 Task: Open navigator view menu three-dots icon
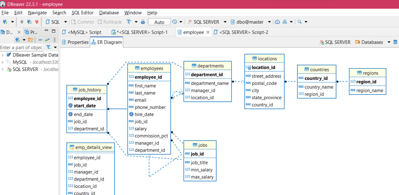(x=55, y=40)
